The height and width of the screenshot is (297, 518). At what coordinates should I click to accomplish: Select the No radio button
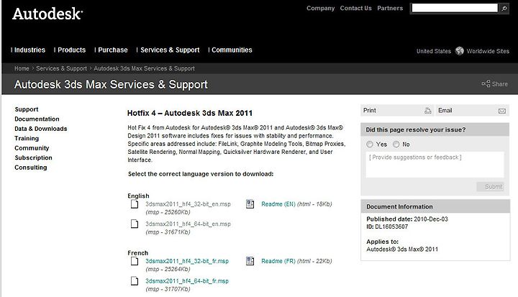point(396,145)
